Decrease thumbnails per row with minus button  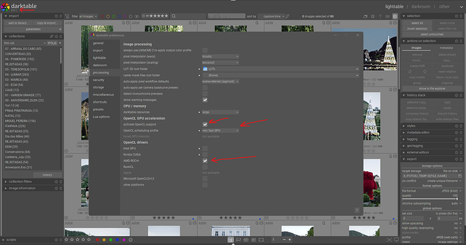point(284,240)
